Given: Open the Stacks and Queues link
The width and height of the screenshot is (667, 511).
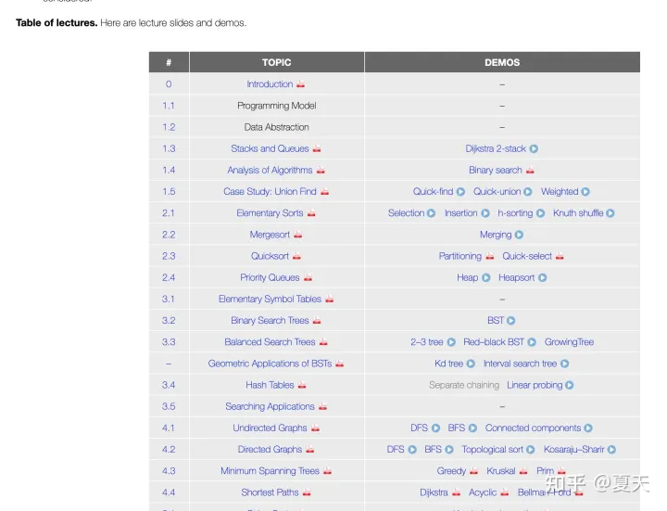Looking at the screenshot, I should click(x=270, y=148).
